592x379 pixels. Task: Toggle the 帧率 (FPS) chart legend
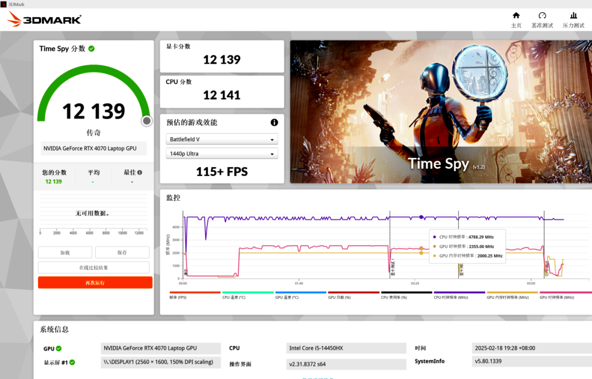(195, 295)
